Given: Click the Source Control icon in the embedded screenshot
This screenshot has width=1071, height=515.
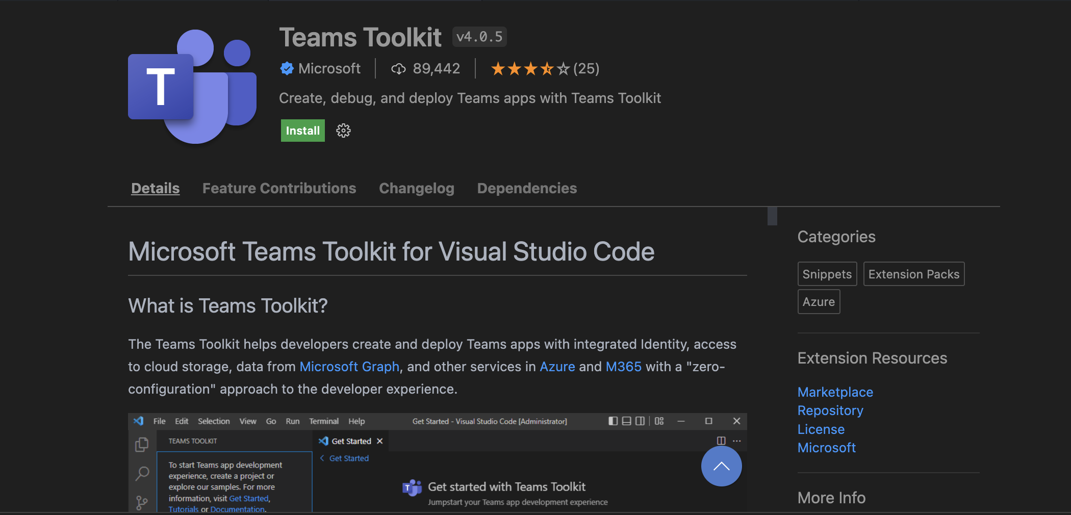Looking at the screenshot, I should 142,503.
